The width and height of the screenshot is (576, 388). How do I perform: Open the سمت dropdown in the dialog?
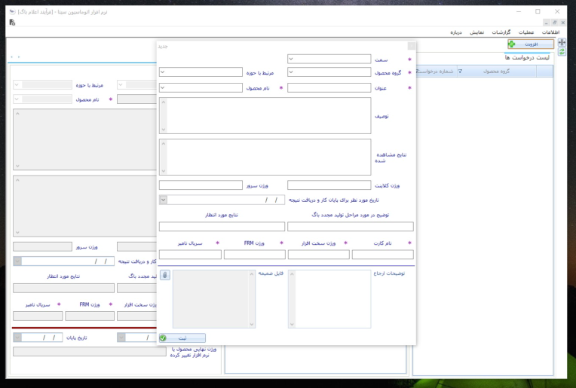(290, 59)
